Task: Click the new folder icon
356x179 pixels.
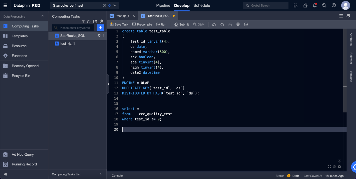Action: point(95,21)
